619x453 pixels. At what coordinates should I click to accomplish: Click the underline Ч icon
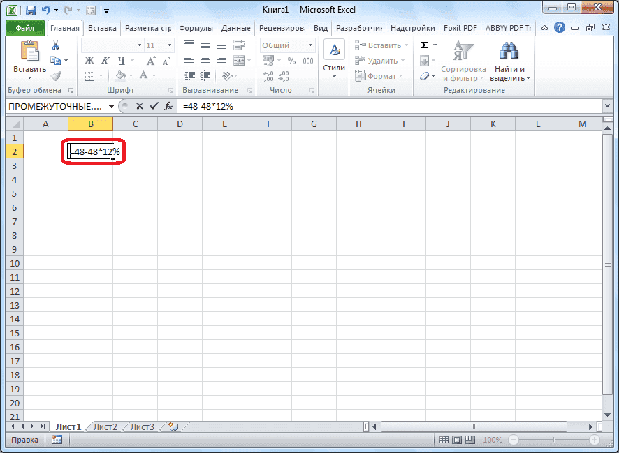[x=122, y=60]
